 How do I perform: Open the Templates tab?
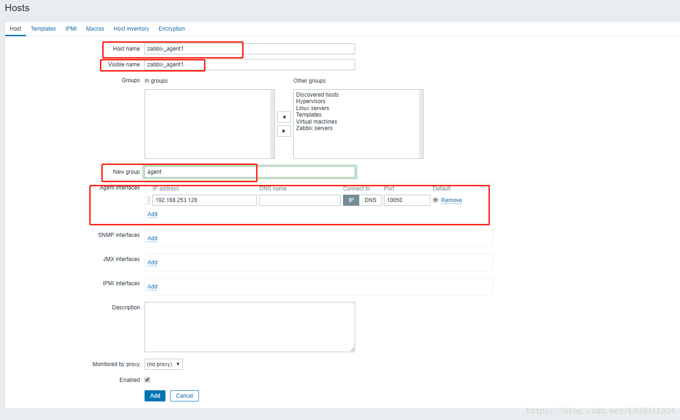(43, 29)
